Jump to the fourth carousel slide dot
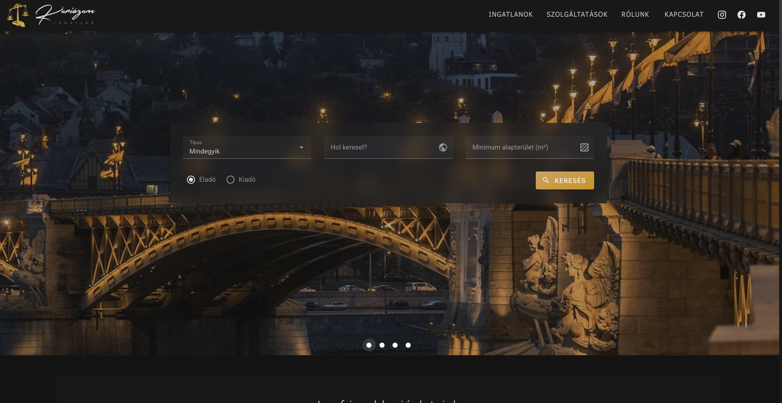Screen dimensions: 782x403 408,345
